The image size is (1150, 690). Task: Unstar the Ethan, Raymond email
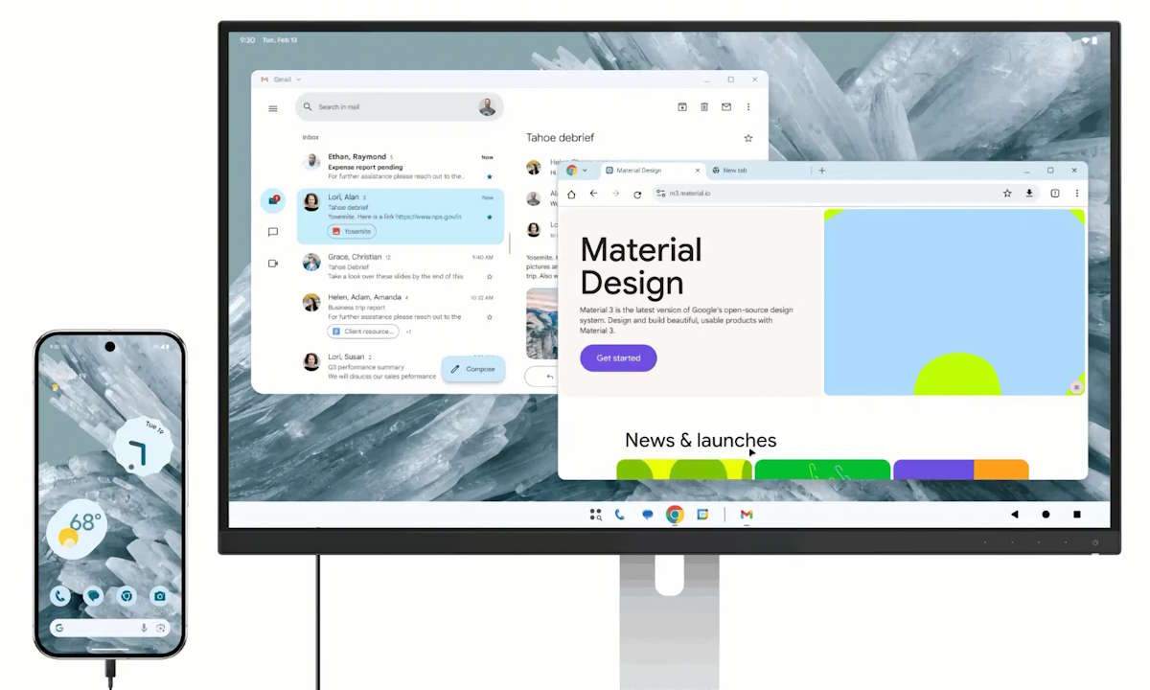[489, 176]
